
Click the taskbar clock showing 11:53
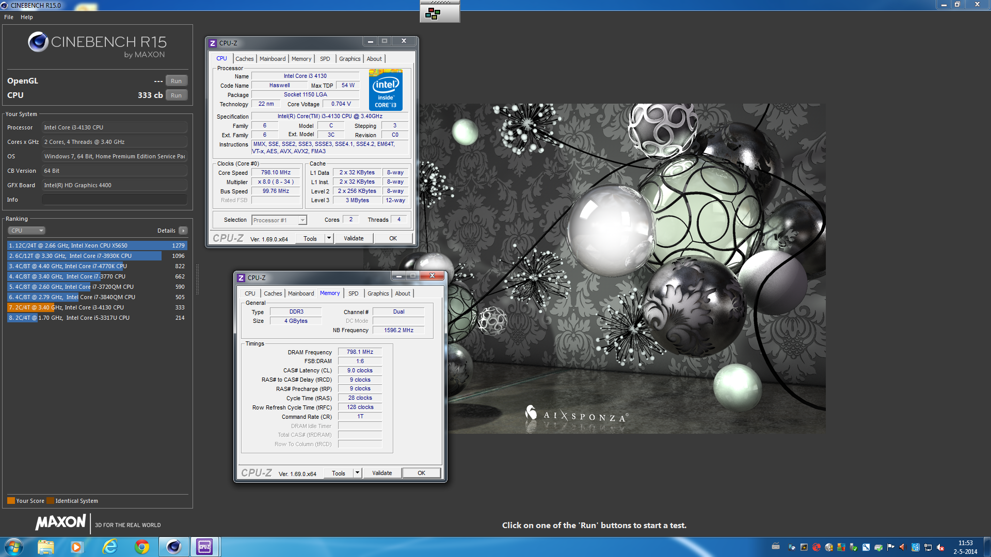tap(965, 547)
